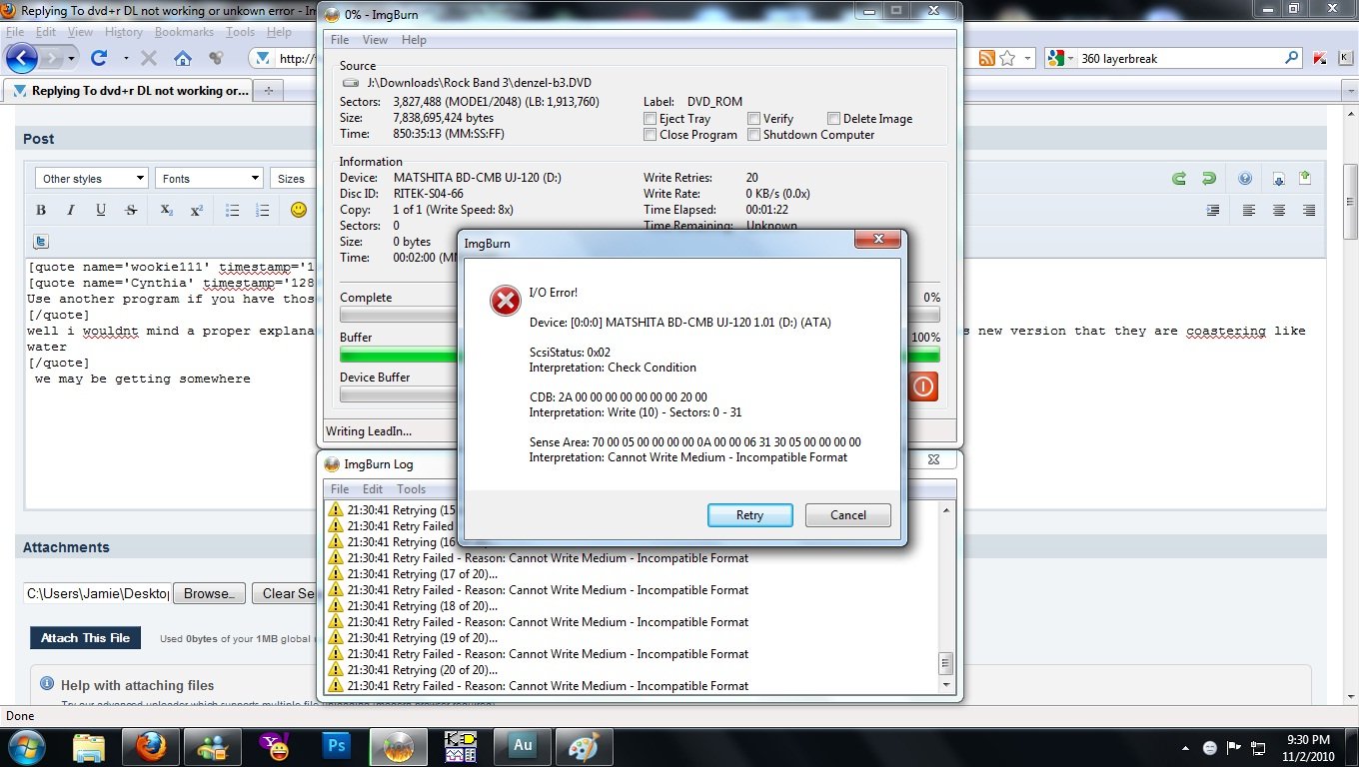Insert a numbered list

tap(263, 210)
